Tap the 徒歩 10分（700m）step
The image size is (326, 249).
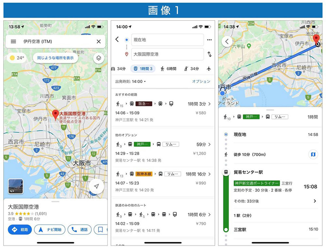click(x=249, y=154)
